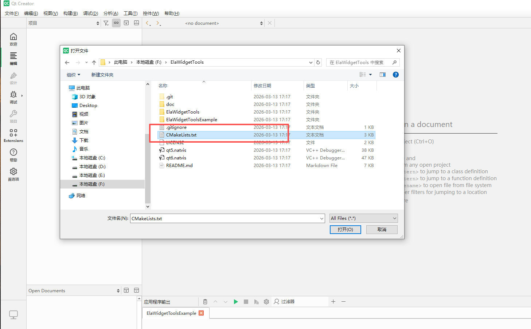Click the Cancel button in dialog

pyautogui.click(x=382, y=230)
